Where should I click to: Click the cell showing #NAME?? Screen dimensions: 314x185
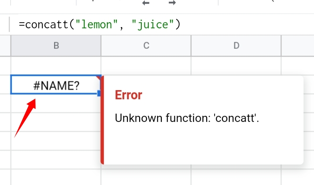(56, 85)
